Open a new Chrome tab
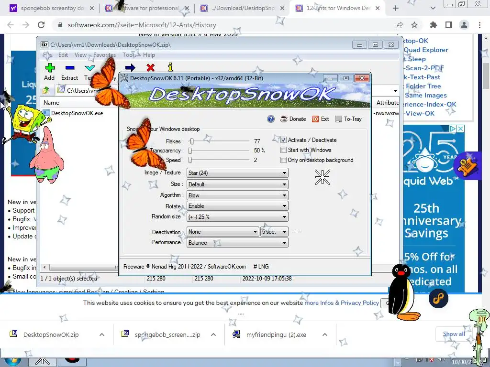Image resolution: width=490 pixels, height=367 pixels. coord(396,9)
